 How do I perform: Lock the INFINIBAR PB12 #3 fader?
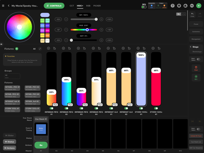point(84,48)
